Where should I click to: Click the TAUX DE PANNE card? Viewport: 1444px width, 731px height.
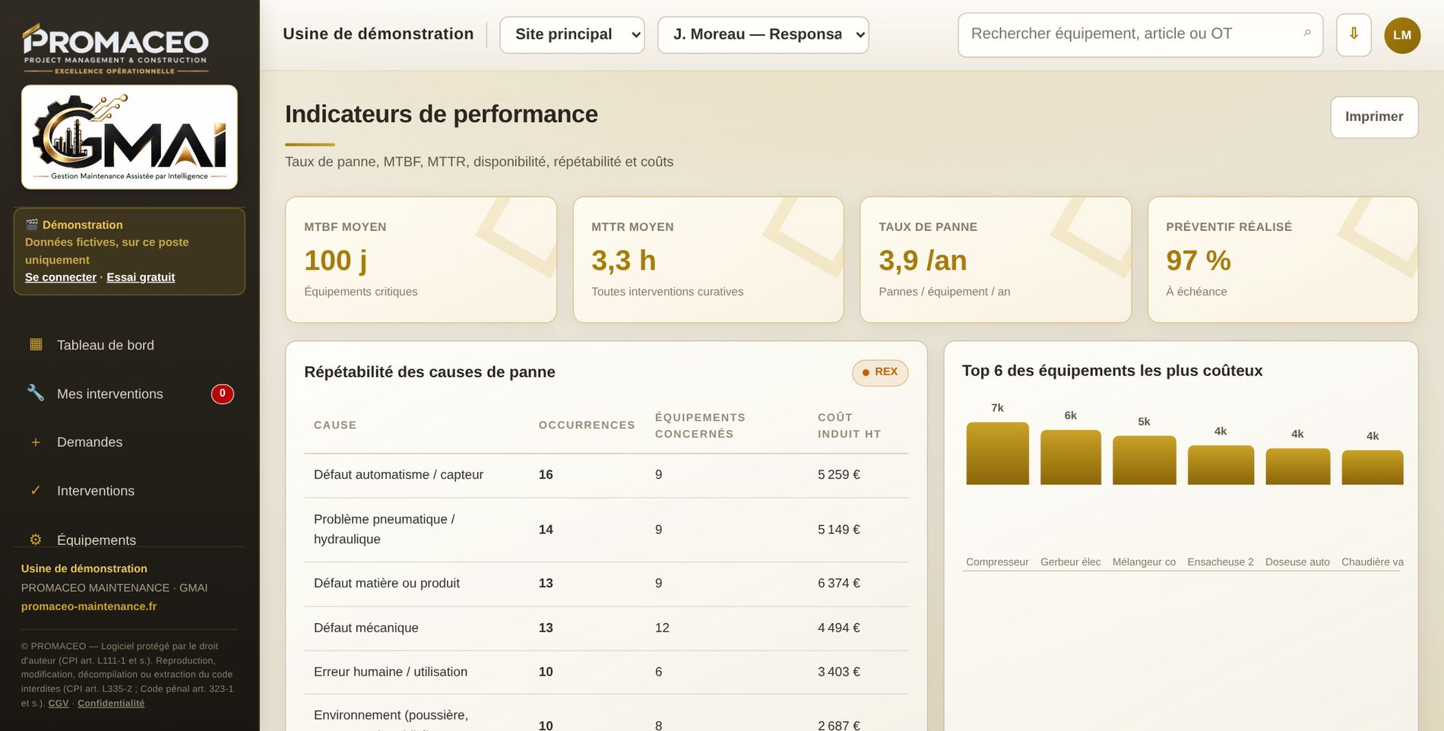coord(996,260)
